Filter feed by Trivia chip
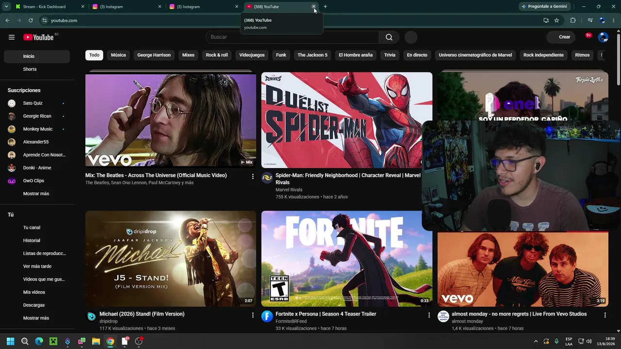This screenshot has width=621, height=349. click(390, 55)
